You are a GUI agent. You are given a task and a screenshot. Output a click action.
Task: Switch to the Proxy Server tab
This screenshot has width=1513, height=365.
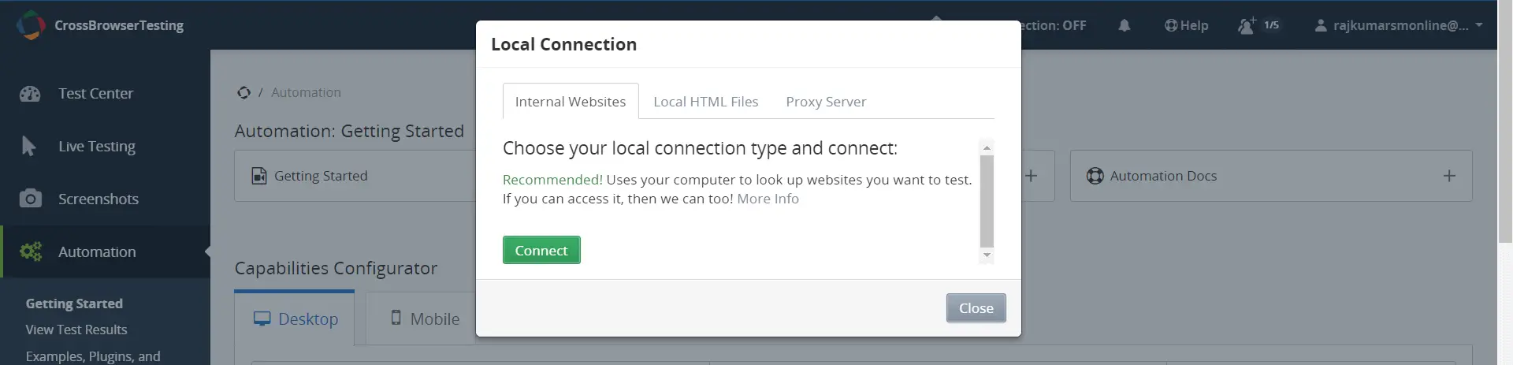coord(826,102)
